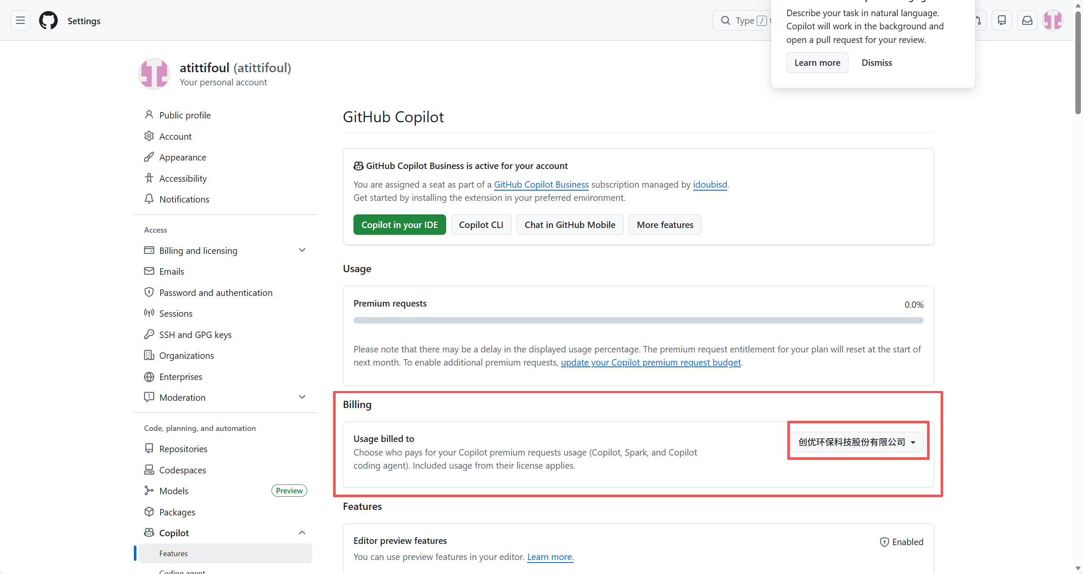Go to Public profile settings
Screen dimensions: 1083x574
click(x=185, y=115)
